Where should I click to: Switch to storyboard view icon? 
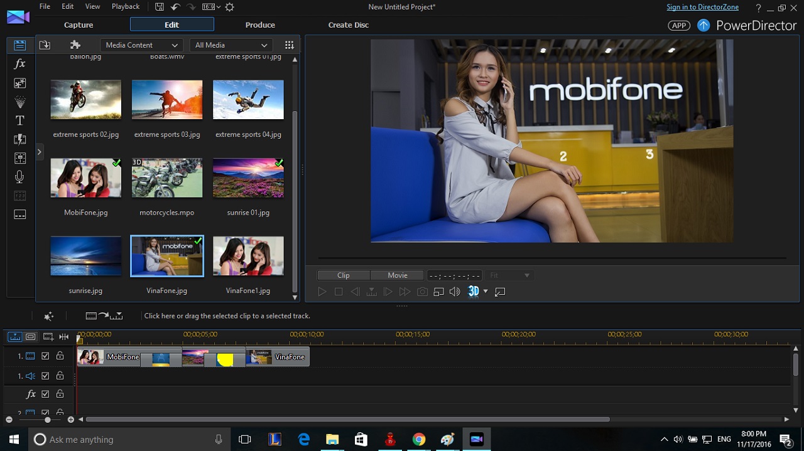point(30,337)
